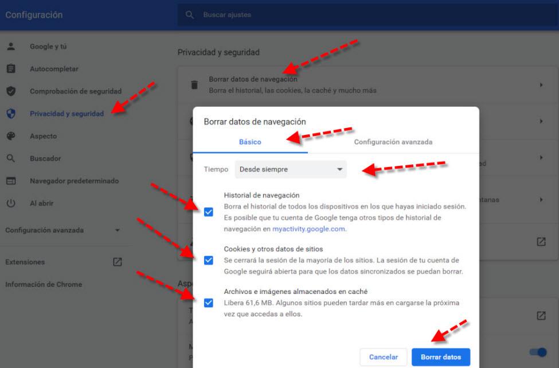The width and height of the screenshot is (559, 368).
Task: Uncheck Archivos e imágenes almacenados en caché
Action: (x=209, y=303)
